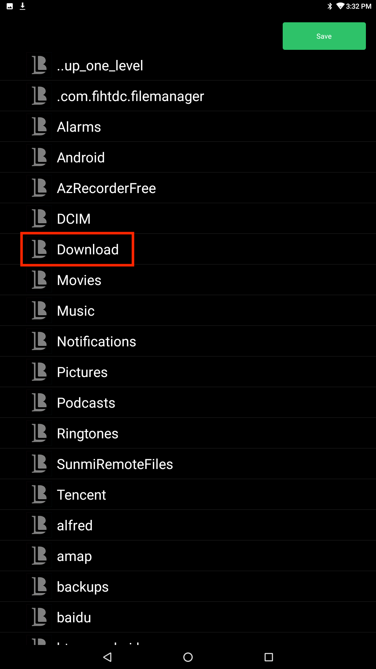Select the Android folder icon
This screenshot has width=376, height=669.
(39, 157)
